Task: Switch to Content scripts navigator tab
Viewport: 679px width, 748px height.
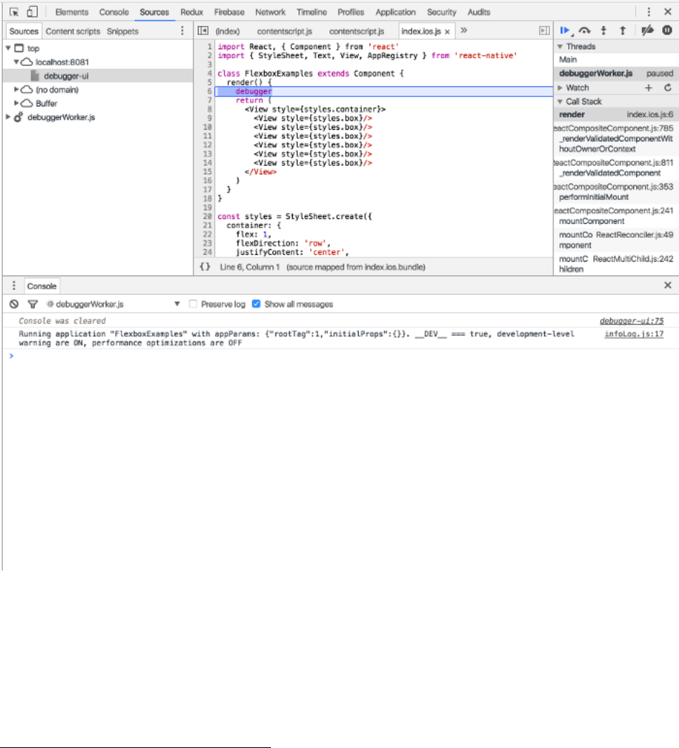Action: pyautogui.click(x=73, y=31)
